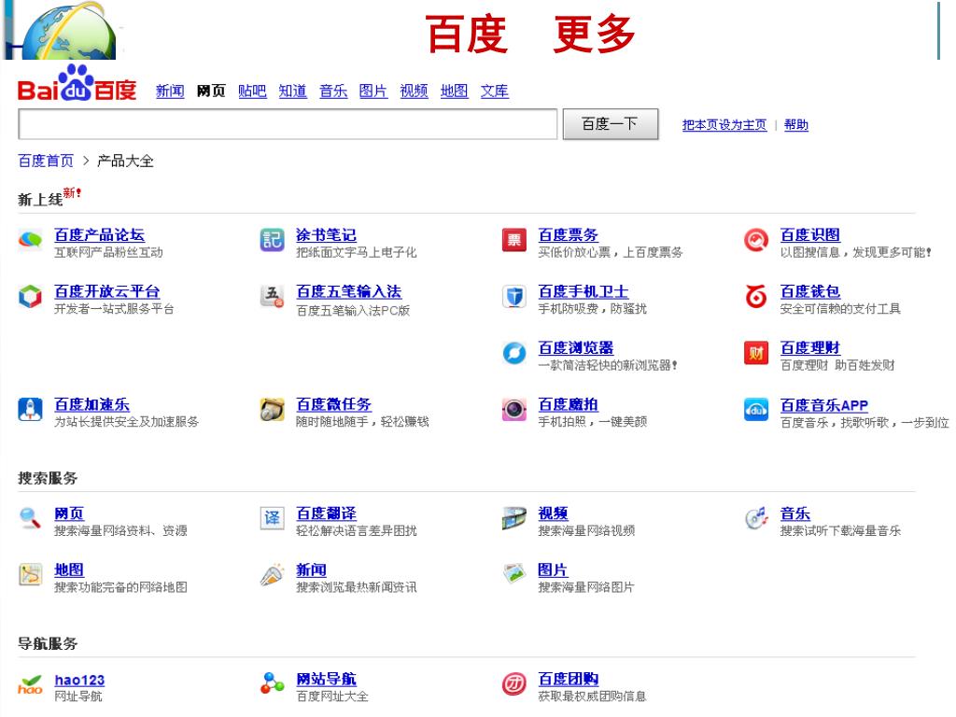Viewport: 956px width, 717px height.
Task: Open the 百度微任务 link
Action: (334, 404)
